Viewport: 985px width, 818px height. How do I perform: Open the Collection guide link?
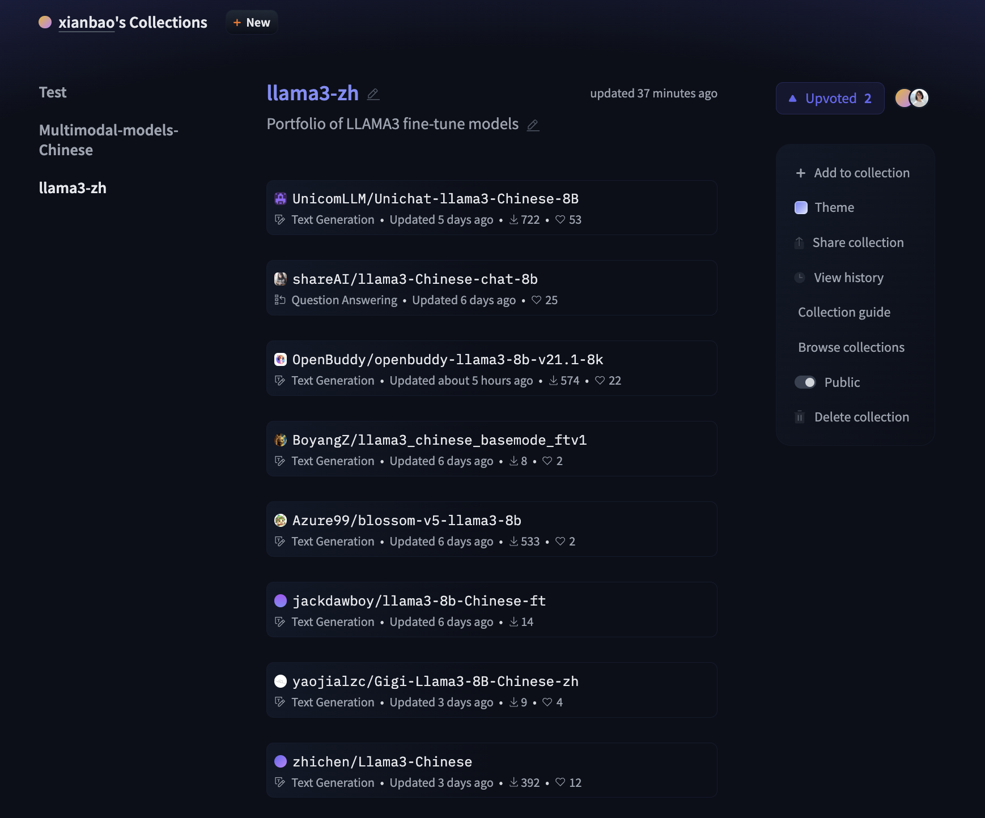(x=844, y=312)
